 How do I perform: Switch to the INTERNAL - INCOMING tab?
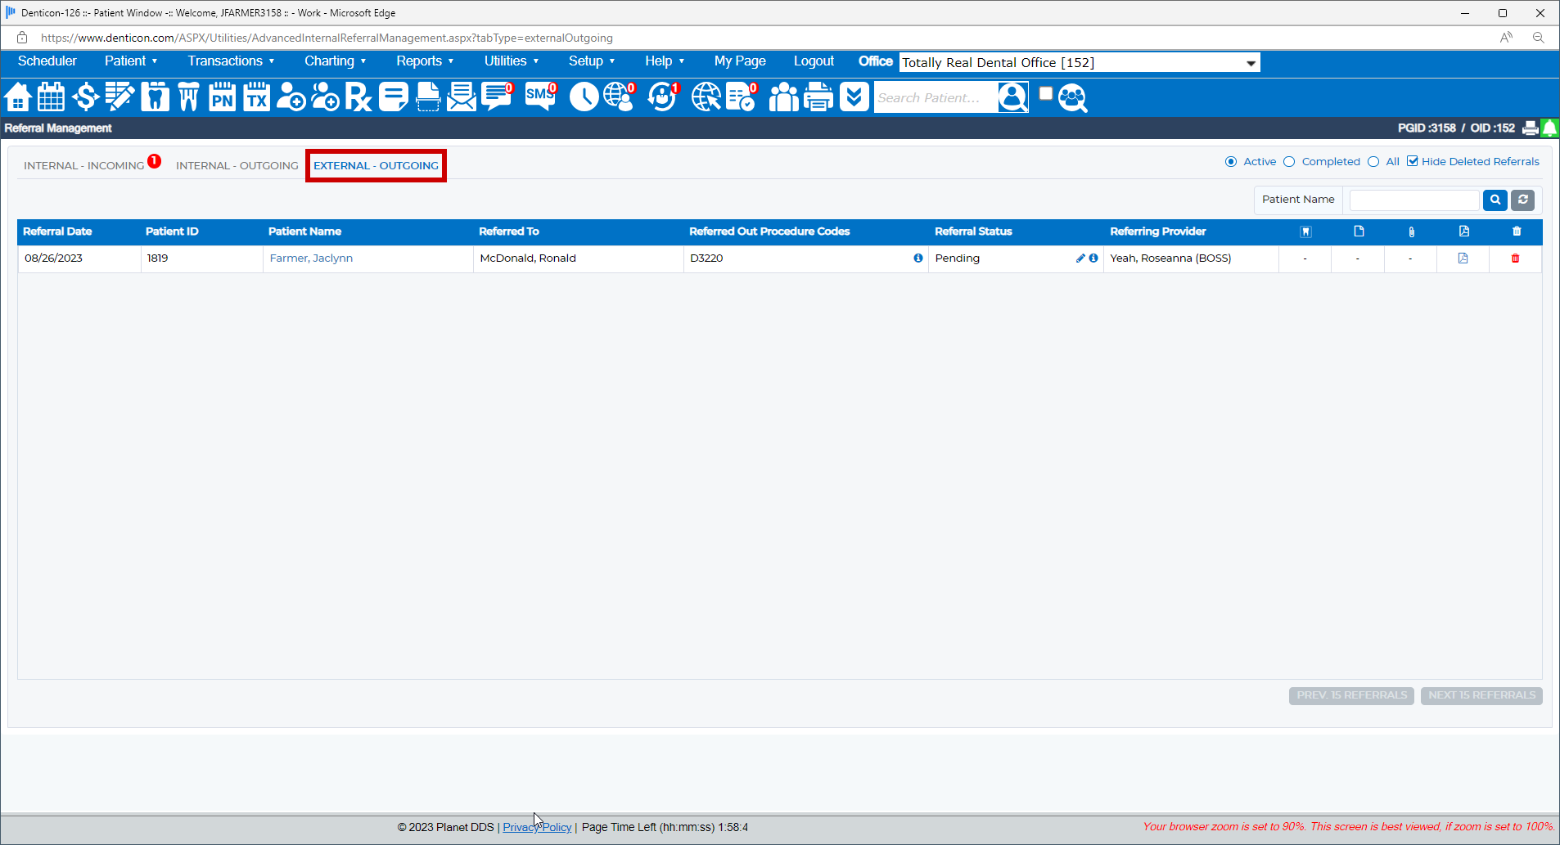pos(84,164)
